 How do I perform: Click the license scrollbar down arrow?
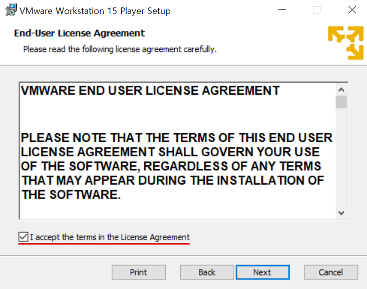(341, 213)
